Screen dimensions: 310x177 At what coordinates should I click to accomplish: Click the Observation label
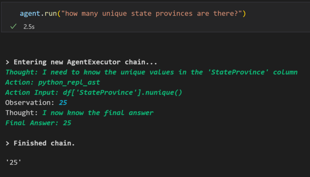(x=25, y=103)
